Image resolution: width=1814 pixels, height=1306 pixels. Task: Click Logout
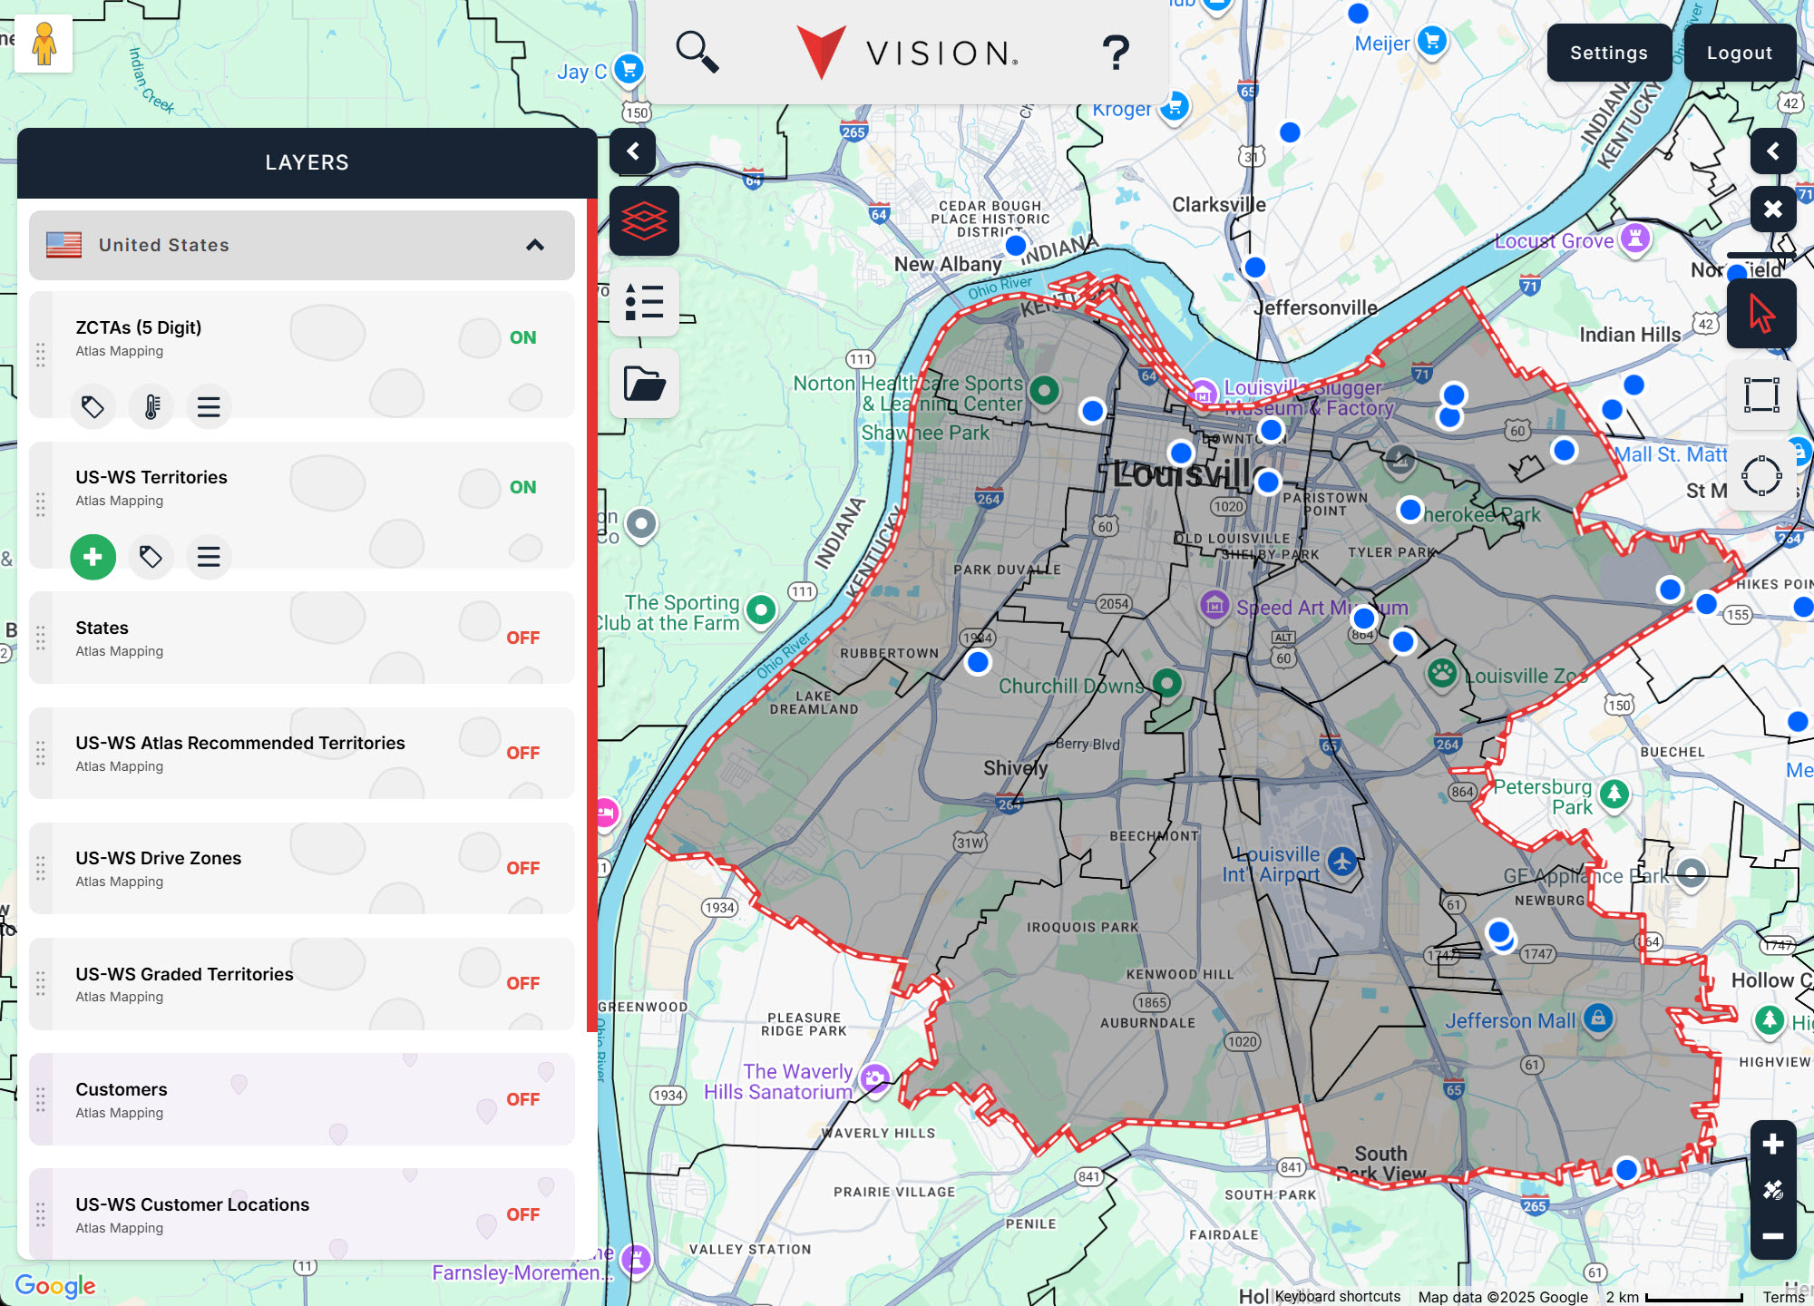pos(1739,52)
